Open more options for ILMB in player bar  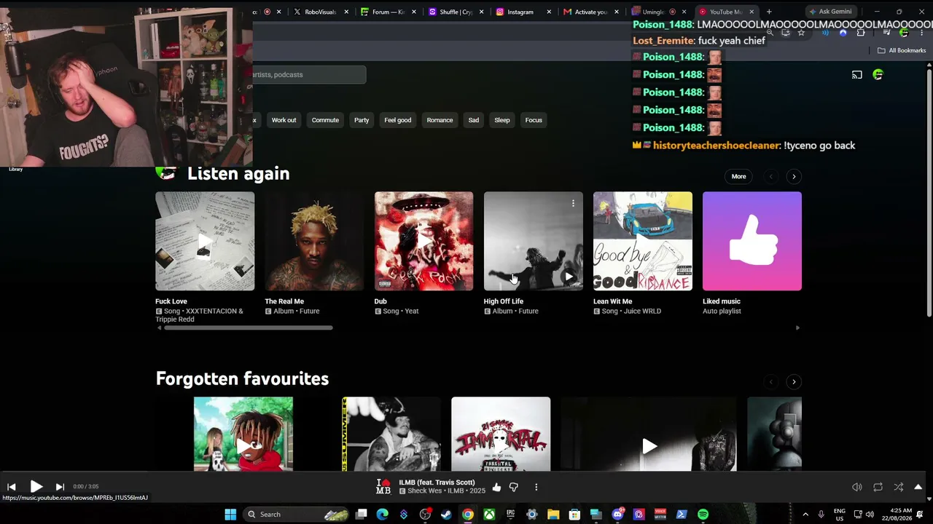[536, 487]
